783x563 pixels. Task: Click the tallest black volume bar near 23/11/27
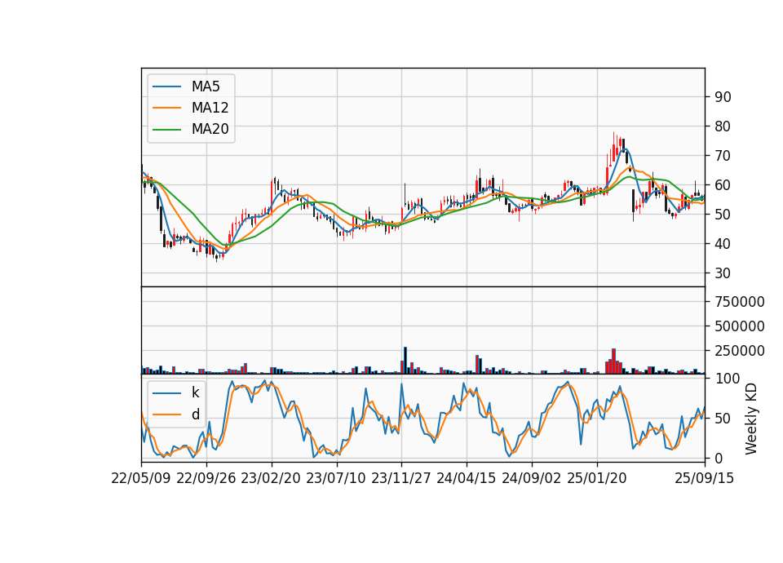(405, 360)
